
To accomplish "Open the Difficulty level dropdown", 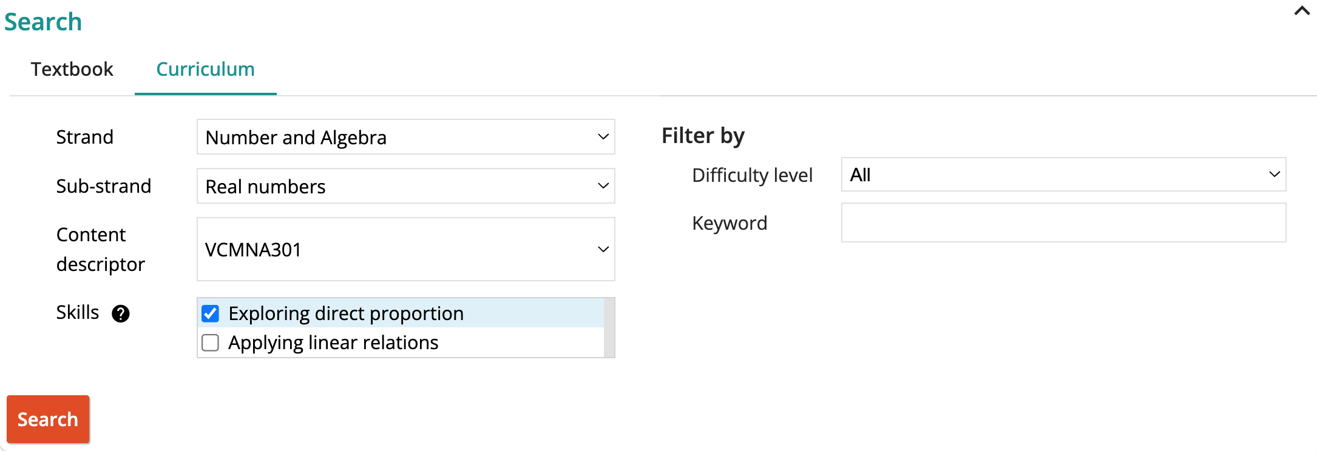I will pos(1063,175).
